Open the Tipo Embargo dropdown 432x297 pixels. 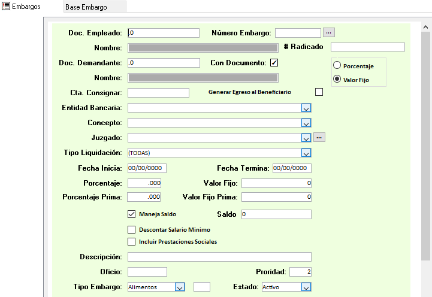click(x=179, y=287)
